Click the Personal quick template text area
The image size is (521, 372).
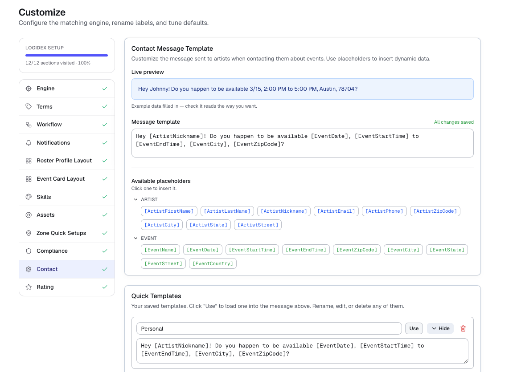point(302,351)
